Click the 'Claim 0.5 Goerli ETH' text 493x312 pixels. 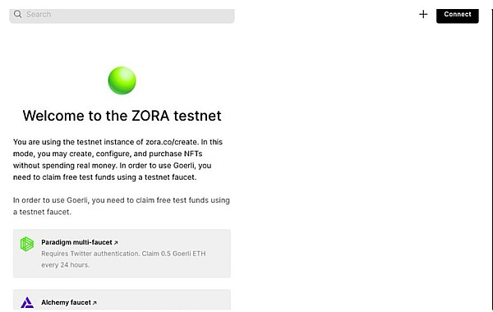173,254
